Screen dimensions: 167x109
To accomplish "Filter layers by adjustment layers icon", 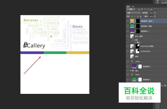I will click(x=142, y=9).
